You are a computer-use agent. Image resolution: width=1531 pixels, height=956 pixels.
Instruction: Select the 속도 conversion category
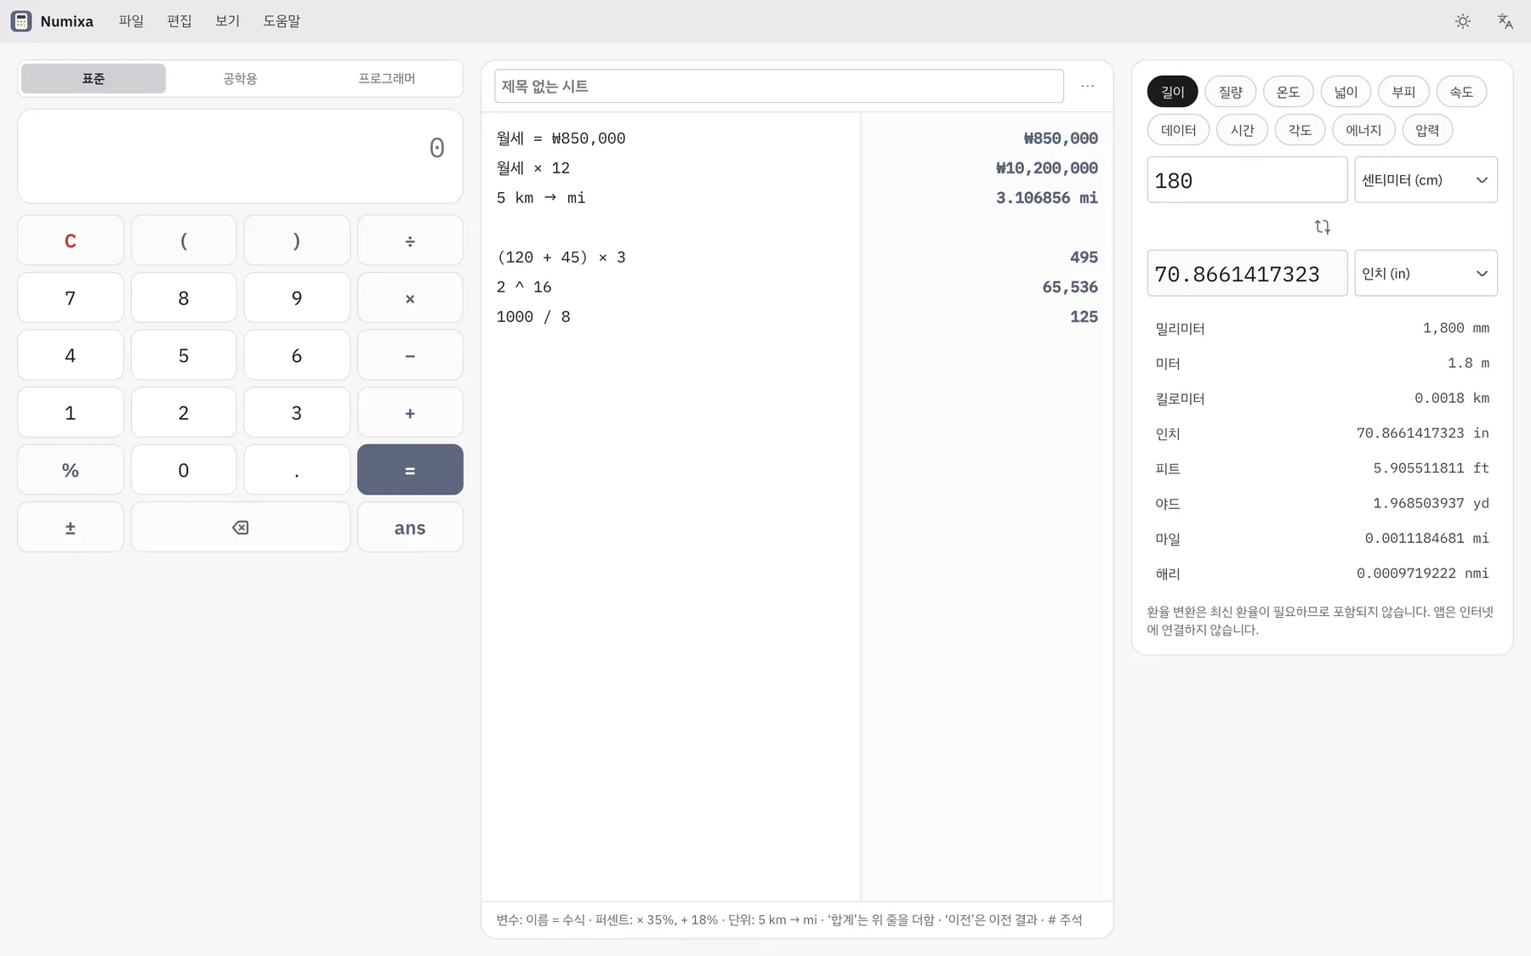click(x=1461, y=92)
